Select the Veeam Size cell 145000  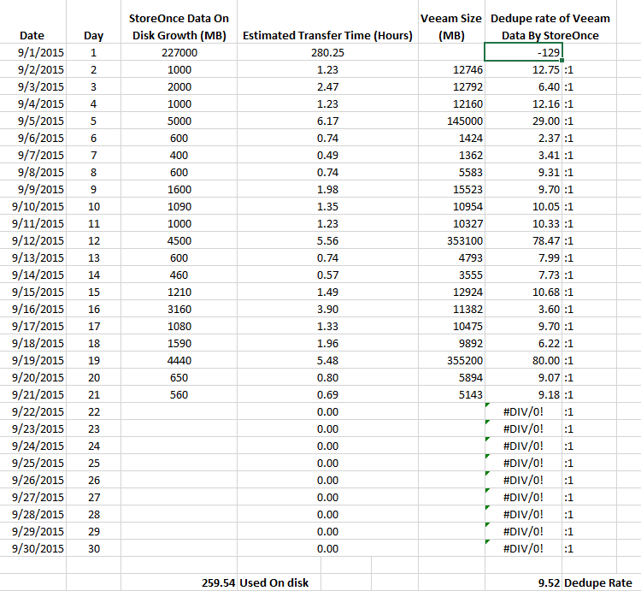coord(451,121)
